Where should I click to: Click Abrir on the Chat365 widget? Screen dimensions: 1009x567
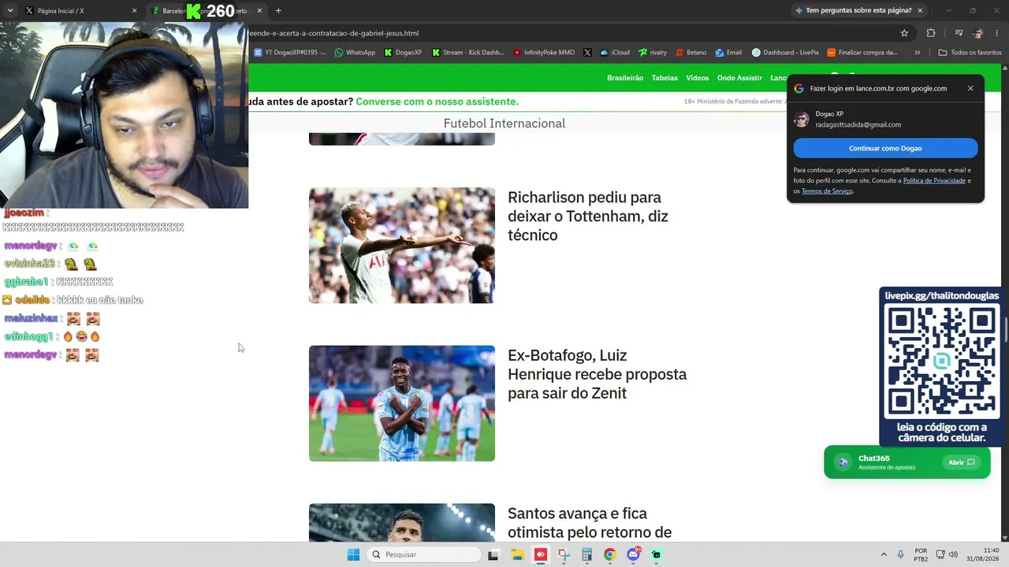962,462
